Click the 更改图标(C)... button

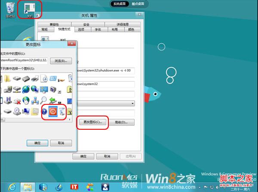tap(92, 122)
